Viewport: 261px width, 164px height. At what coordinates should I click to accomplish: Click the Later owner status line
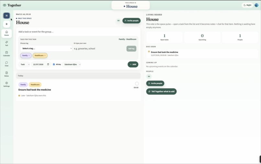[32, 95]
